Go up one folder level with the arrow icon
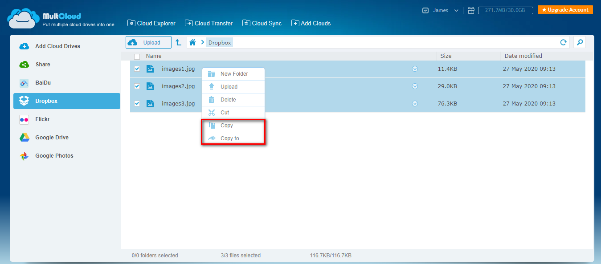 [178, 42]
